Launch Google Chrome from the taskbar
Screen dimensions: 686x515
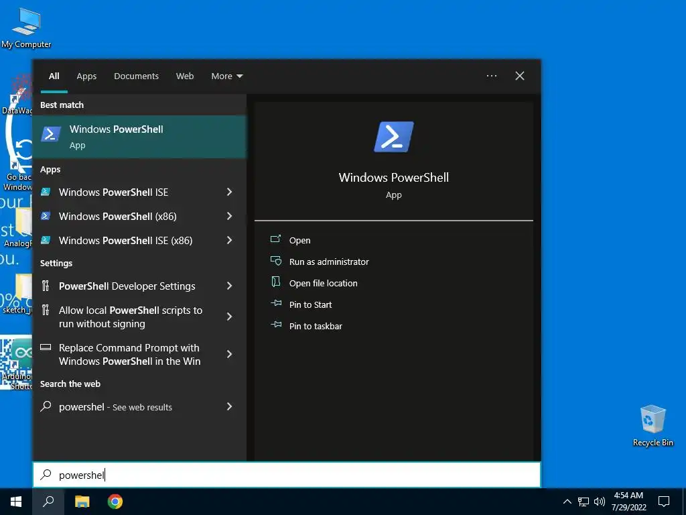[x=115, y=502]
